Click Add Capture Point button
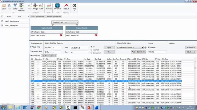Viewport: 197px width, 110px height. [x=38, y=16]
